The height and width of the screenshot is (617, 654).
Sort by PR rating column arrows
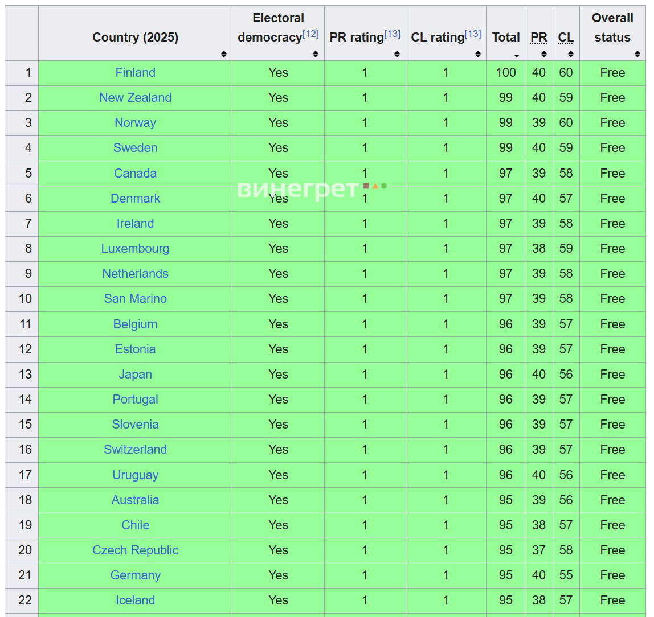[397, 54]
